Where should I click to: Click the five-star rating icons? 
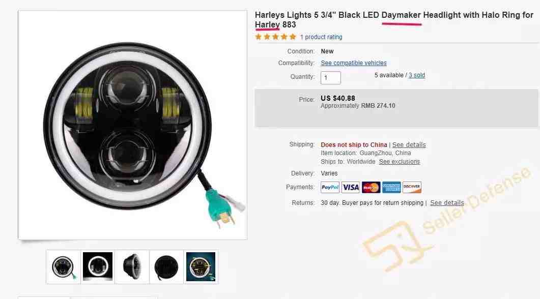pyautogui.click(x=275, y=37)
